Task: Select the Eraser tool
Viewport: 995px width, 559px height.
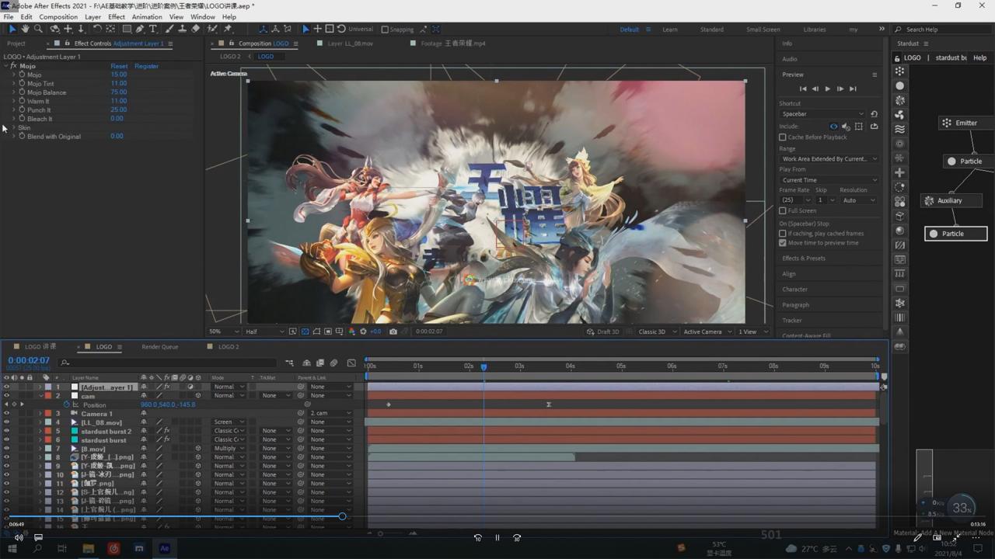Action: click(195, 29)
